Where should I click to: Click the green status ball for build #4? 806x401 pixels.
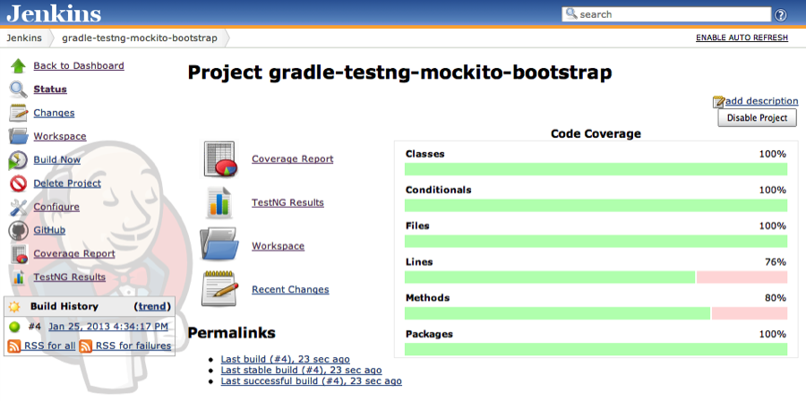pos(15,327)
